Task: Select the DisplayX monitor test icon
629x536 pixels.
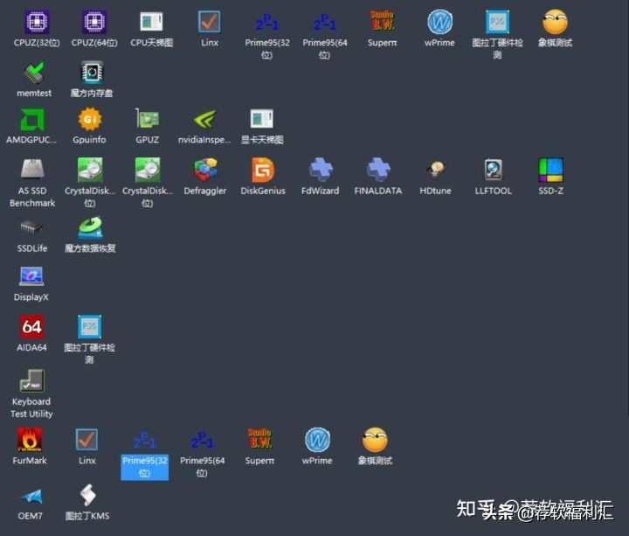Action: click(x=31, y=277)
